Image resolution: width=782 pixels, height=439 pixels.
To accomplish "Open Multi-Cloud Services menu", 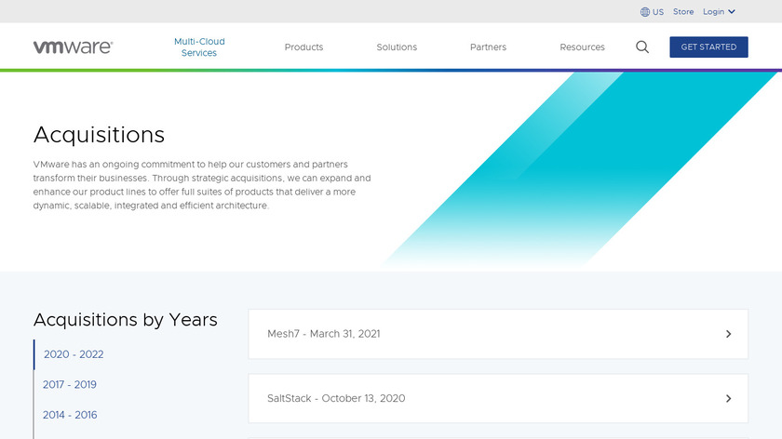I will pyautogui.click(x=199, y=47).
